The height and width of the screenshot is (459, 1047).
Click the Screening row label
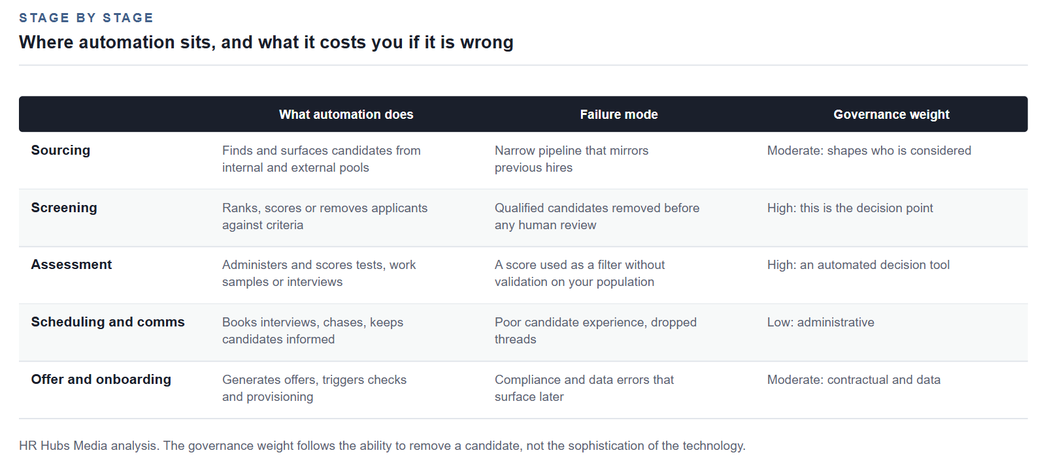[64, 208]
